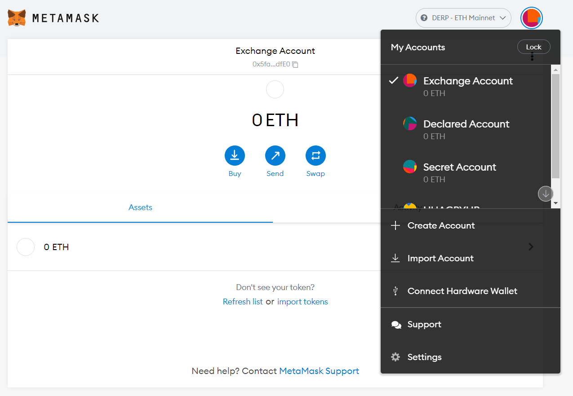The width and height of the screenshot is (573, 396).
Task: Choose Connect Hardware Wallet
Action: click(x=471, y=291)
